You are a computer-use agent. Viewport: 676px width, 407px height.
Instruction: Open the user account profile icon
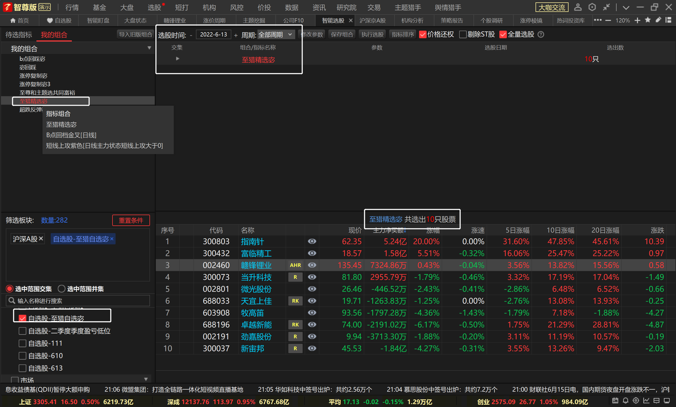coord(578,7)
